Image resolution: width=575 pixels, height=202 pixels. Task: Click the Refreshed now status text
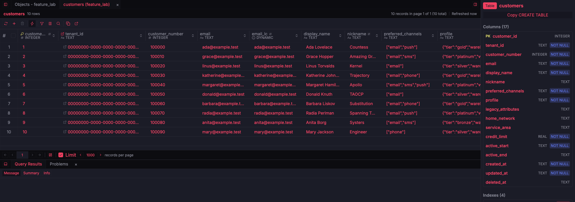click(x=464, y=14)
